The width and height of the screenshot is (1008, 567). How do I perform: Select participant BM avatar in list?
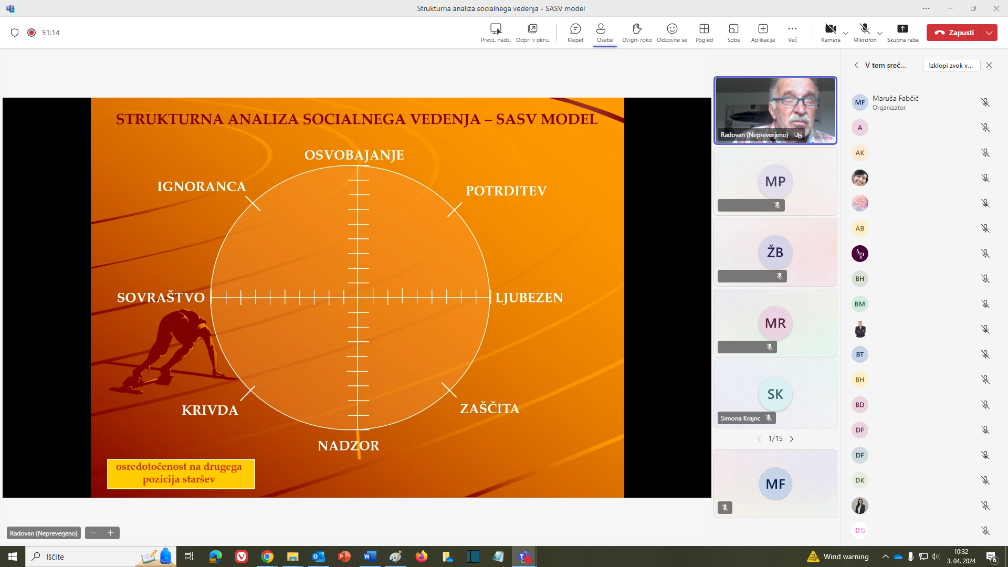(859, 304)
